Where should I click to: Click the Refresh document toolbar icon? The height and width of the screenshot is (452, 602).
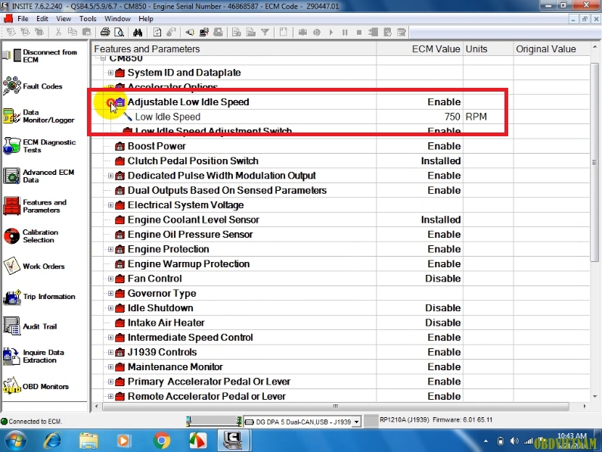pyautogui.click(x=157, y=33)
